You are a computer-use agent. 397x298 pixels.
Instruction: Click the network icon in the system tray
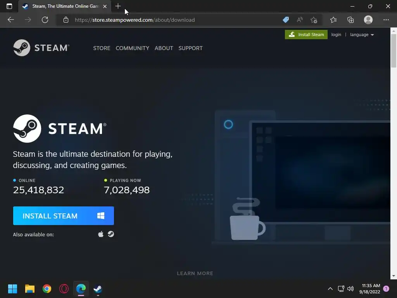tap(341, 289)
